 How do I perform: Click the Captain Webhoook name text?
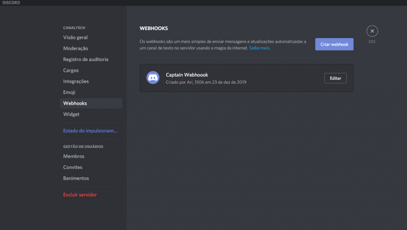(x=187, y=75)
